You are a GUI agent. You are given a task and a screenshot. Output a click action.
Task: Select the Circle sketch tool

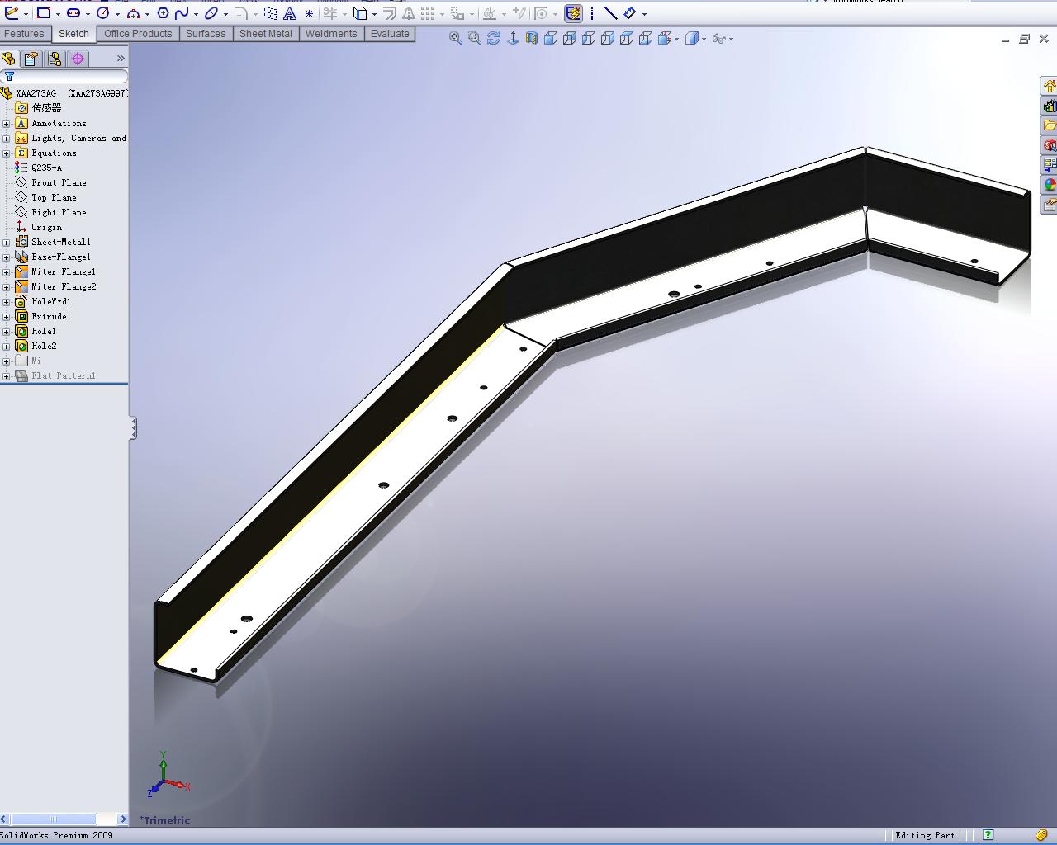click(x=103, y=13)
